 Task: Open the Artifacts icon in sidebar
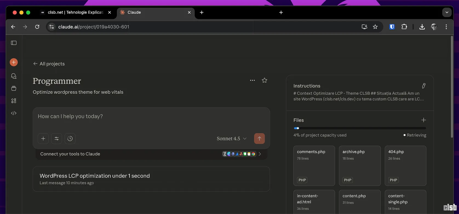pyautogui.click(x=14, y=101)
